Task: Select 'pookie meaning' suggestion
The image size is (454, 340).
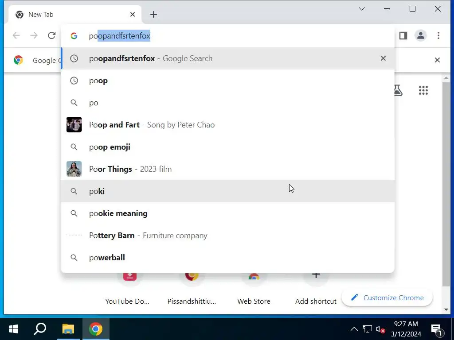Action: tap(227, 213)
